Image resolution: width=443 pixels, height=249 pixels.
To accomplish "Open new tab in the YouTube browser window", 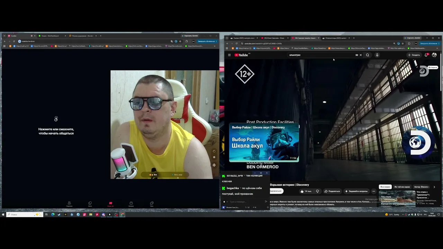I will point(354,38).
